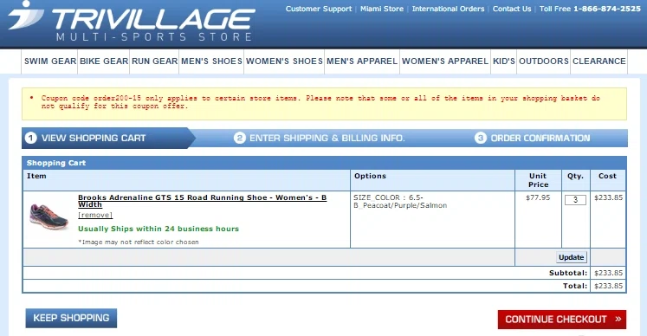Viewport: 647px width, 336px height.
Task: Click the Brooks shoe thumbnail image
Action: (49, 216)
